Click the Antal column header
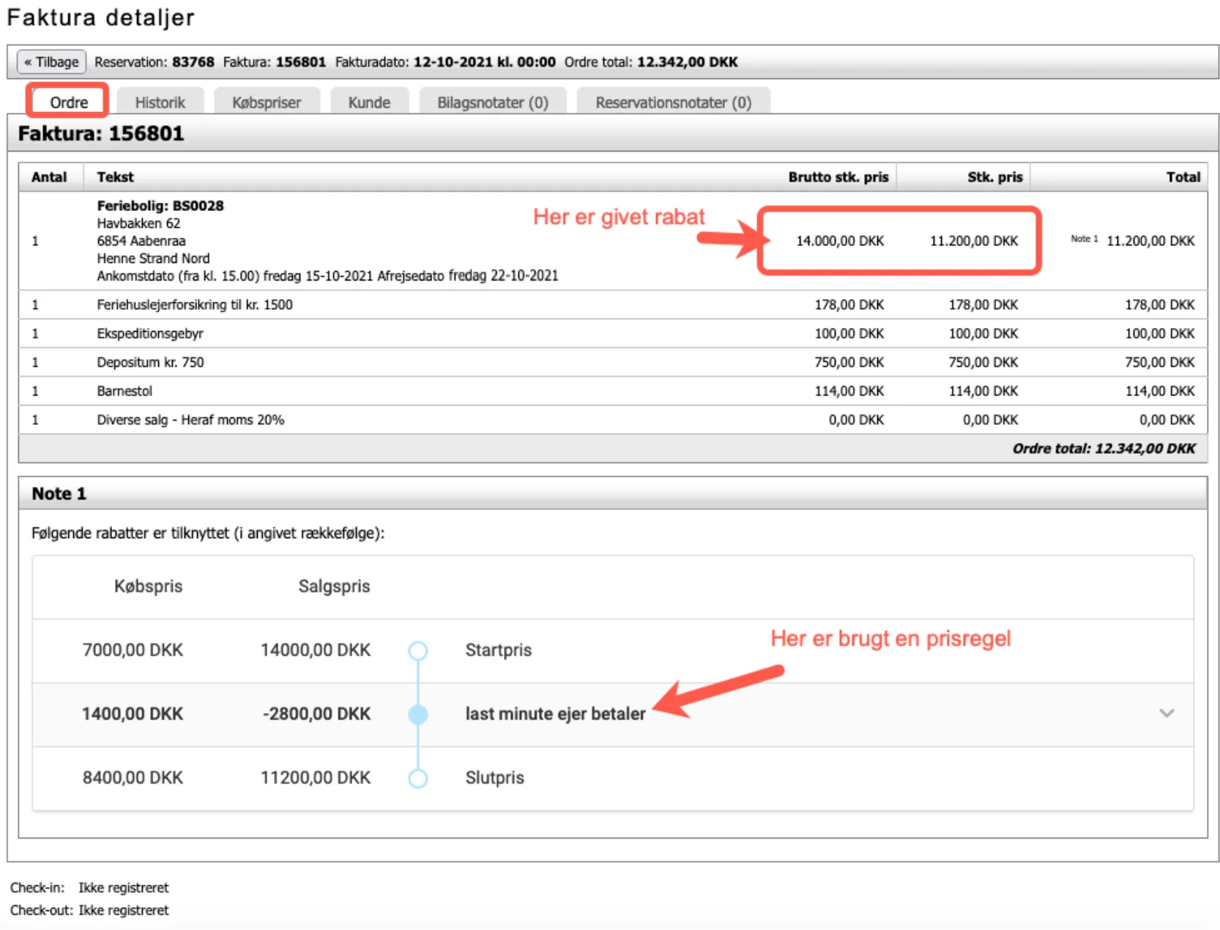Viewport: 1220px width, 930px height. point(49,177)
